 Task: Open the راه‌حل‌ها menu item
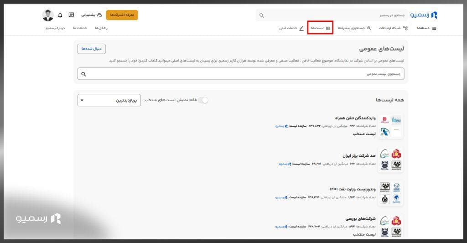click(101, 28)
